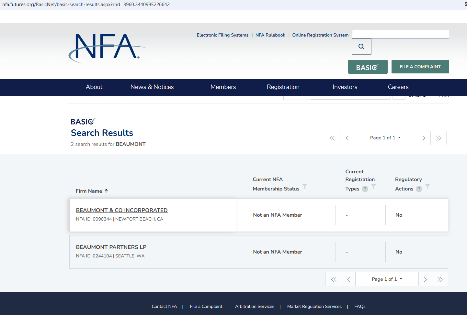Click the site search text field
Screen dimensions: 467x315
click(x=400, y=34)
